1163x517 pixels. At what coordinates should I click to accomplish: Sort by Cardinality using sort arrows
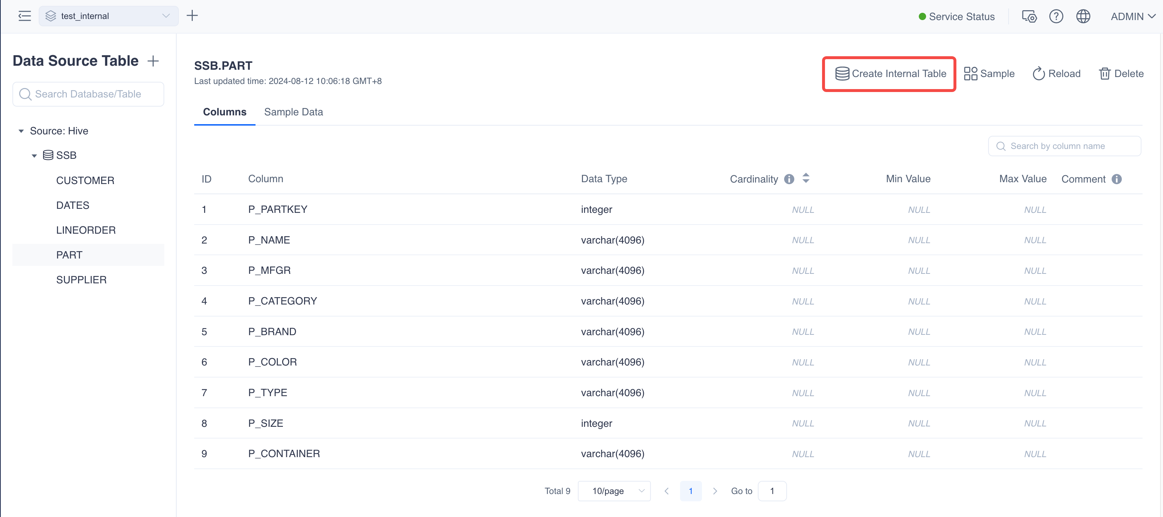coord(806,178)
